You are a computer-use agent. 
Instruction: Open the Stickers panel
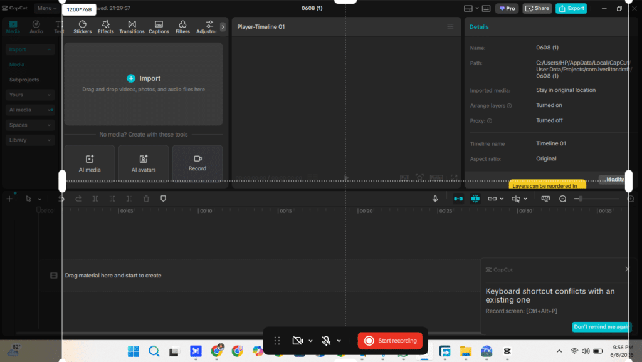pos(82,27)
